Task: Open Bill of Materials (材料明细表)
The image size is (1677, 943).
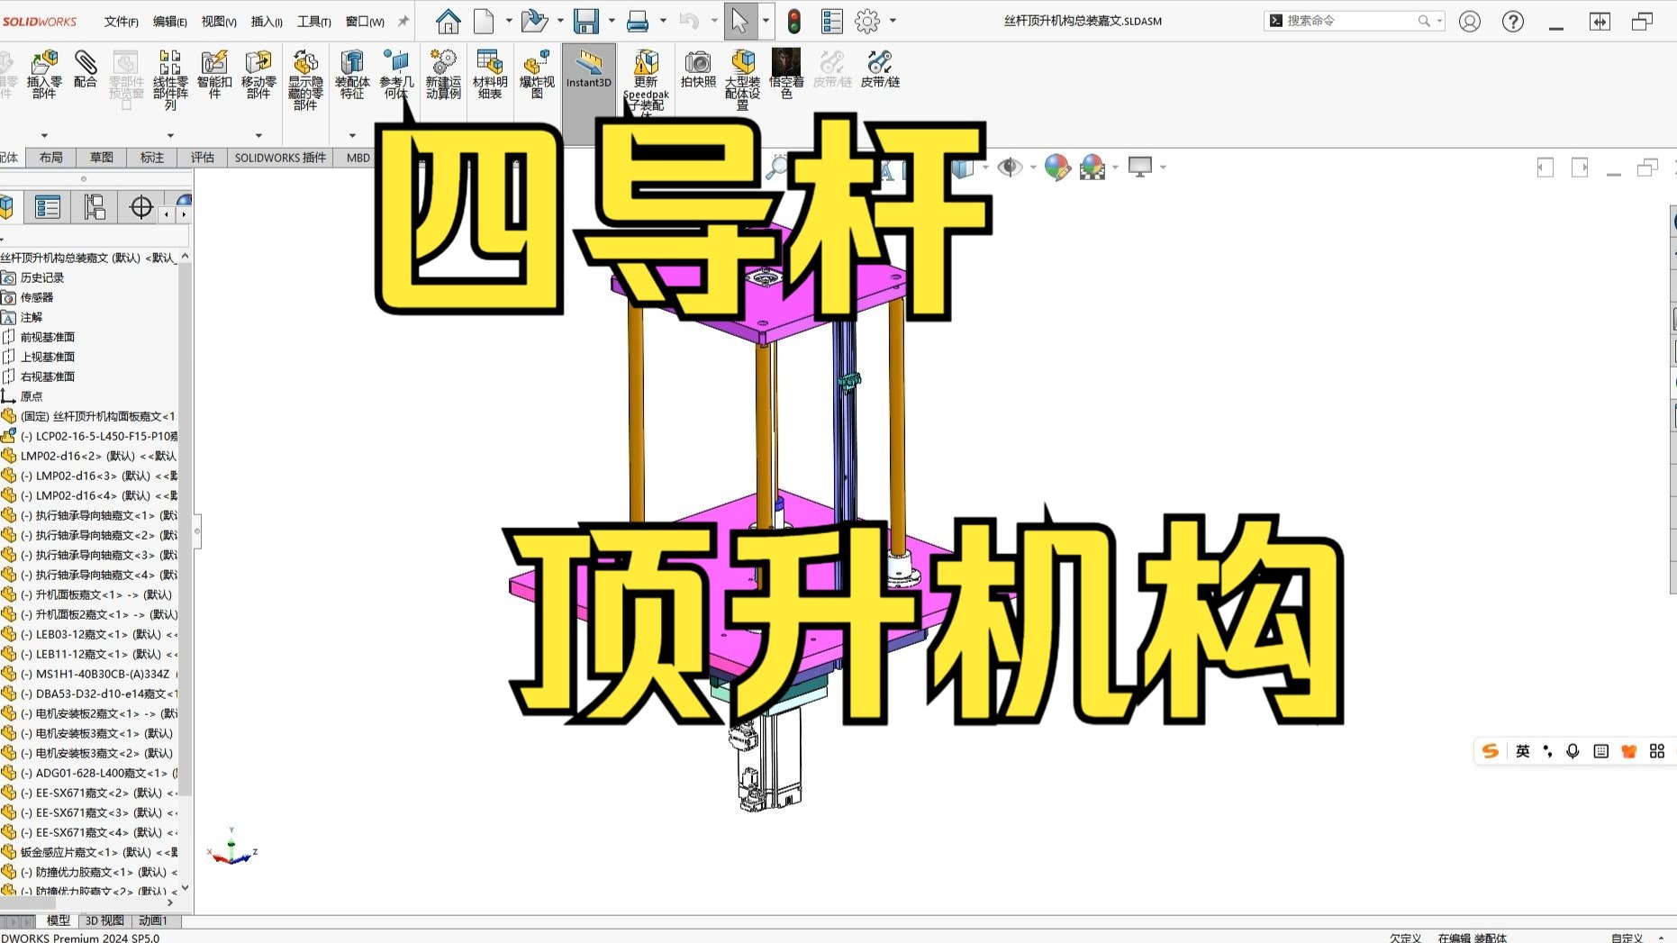Action: (x=490, y=74)
